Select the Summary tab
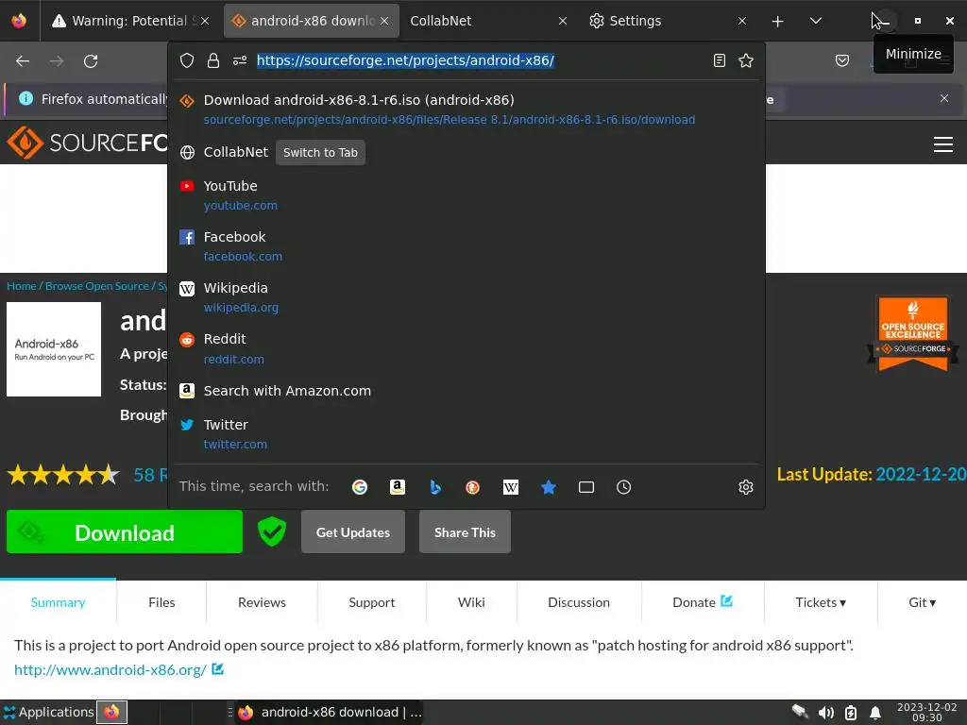 58,602
